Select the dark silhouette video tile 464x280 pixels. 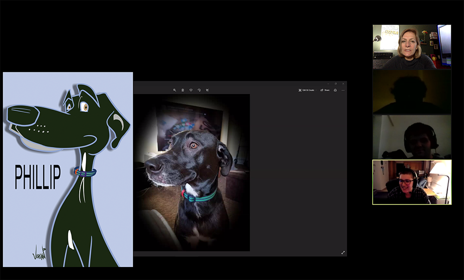pyautogui.click(x=412, y=92)
